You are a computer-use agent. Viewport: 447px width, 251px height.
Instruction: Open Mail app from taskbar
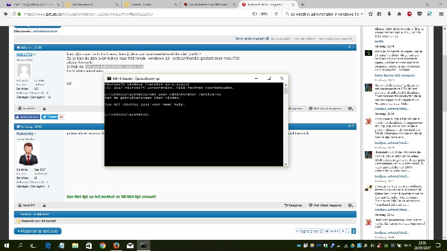130,245
